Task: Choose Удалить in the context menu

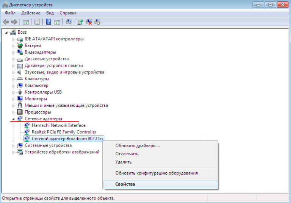Action: (x=124, y=162)
